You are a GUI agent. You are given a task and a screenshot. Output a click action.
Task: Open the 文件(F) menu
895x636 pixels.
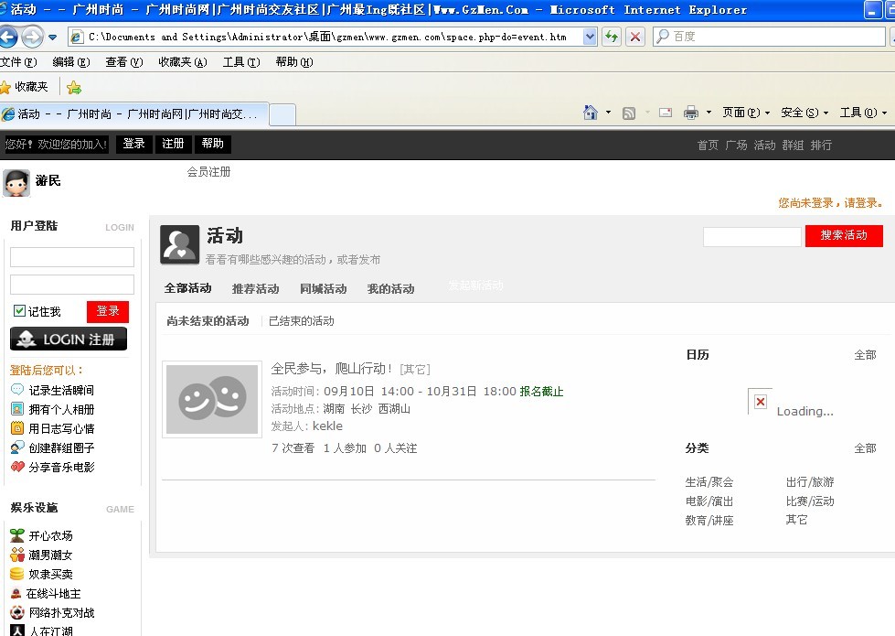[18, 61]
